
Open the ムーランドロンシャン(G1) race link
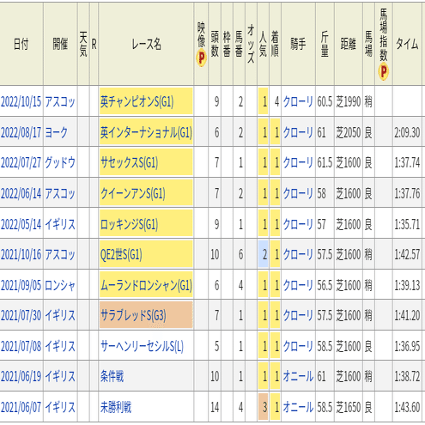click(x=146, y=285)
